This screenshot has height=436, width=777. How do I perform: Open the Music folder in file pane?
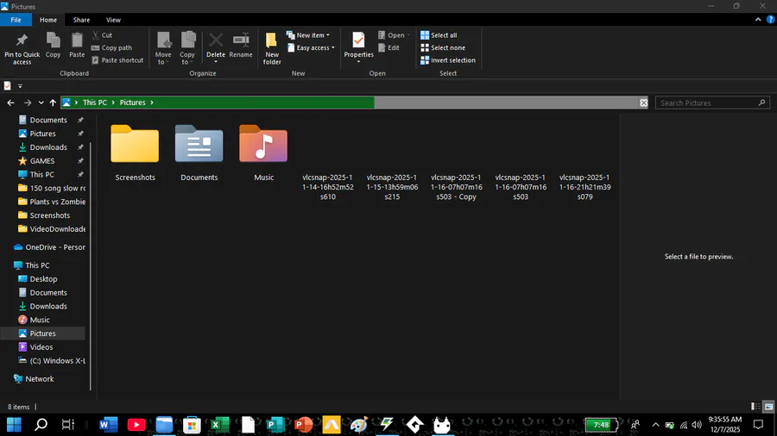point(263,153)
